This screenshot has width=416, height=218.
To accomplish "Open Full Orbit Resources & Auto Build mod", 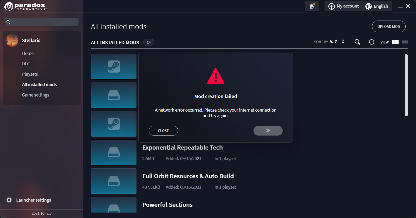I will click(188, 176).
